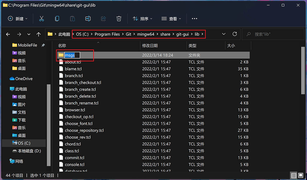Click the Delete trash can icon
This screenshot has height=180, width=307.
[x=119, y=19]
